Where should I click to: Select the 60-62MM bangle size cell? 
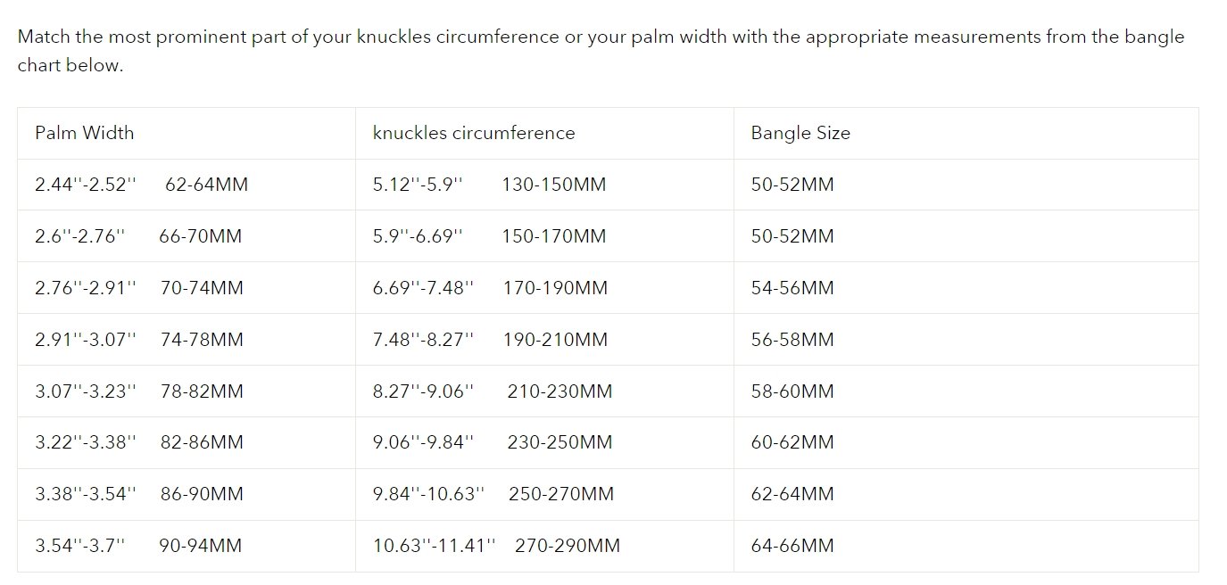(792, 442)
